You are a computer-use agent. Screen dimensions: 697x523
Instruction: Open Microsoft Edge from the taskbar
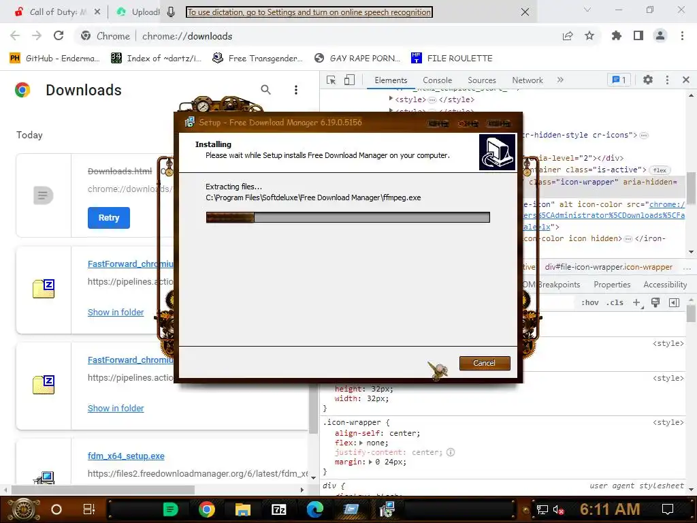pos(314,509)
